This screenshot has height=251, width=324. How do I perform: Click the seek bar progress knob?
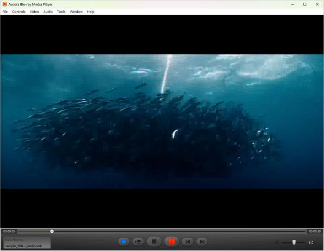coord(52,231)
